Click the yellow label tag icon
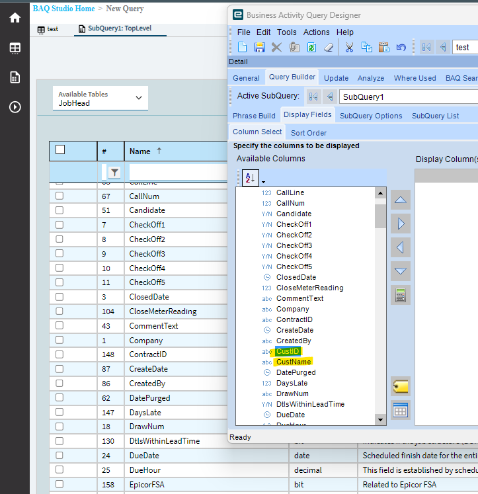 pos(400,386)
